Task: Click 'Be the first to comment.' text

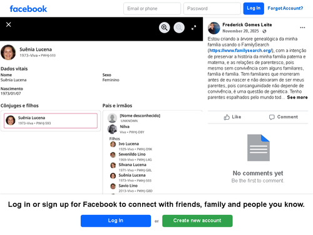Action: [x=258, y=180]
